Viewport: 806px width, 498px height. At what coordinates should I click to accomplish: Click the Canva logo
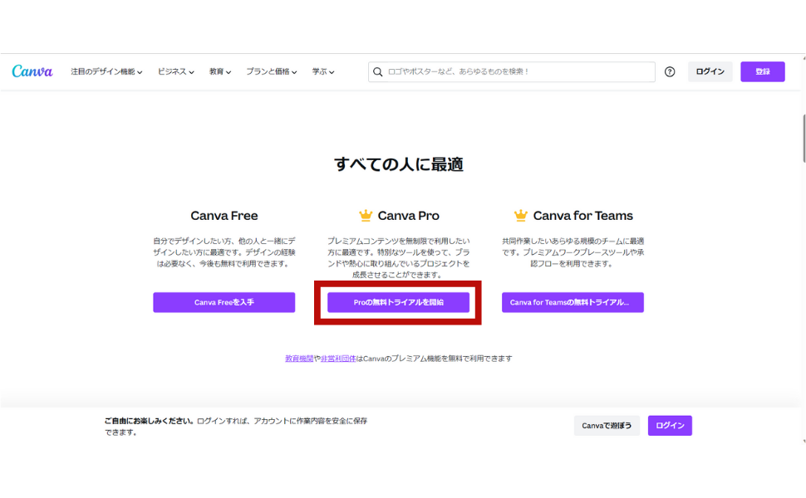tap(32, 71)
